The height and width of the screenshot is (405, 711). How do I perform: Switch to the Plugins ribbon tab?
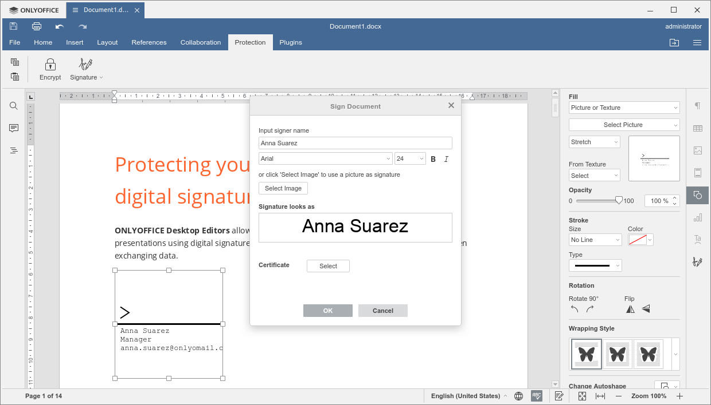click(x=291, y=42)
